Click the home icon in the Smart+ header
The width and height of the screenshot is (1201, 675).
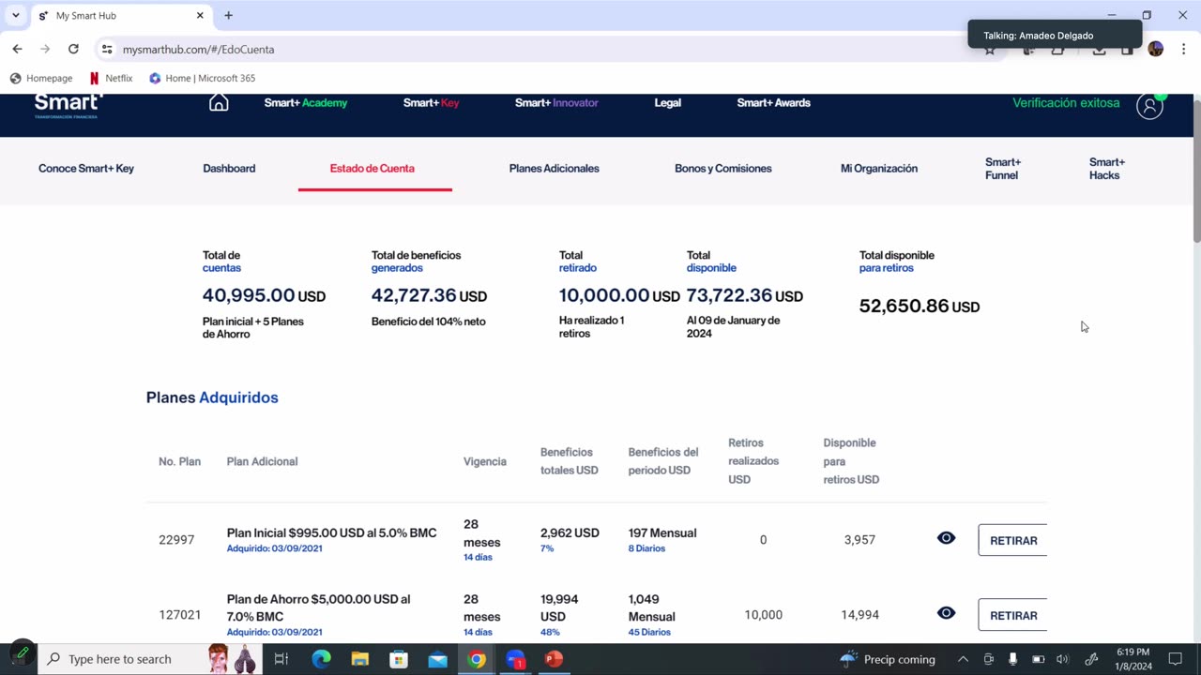click(x=219, y=103)
